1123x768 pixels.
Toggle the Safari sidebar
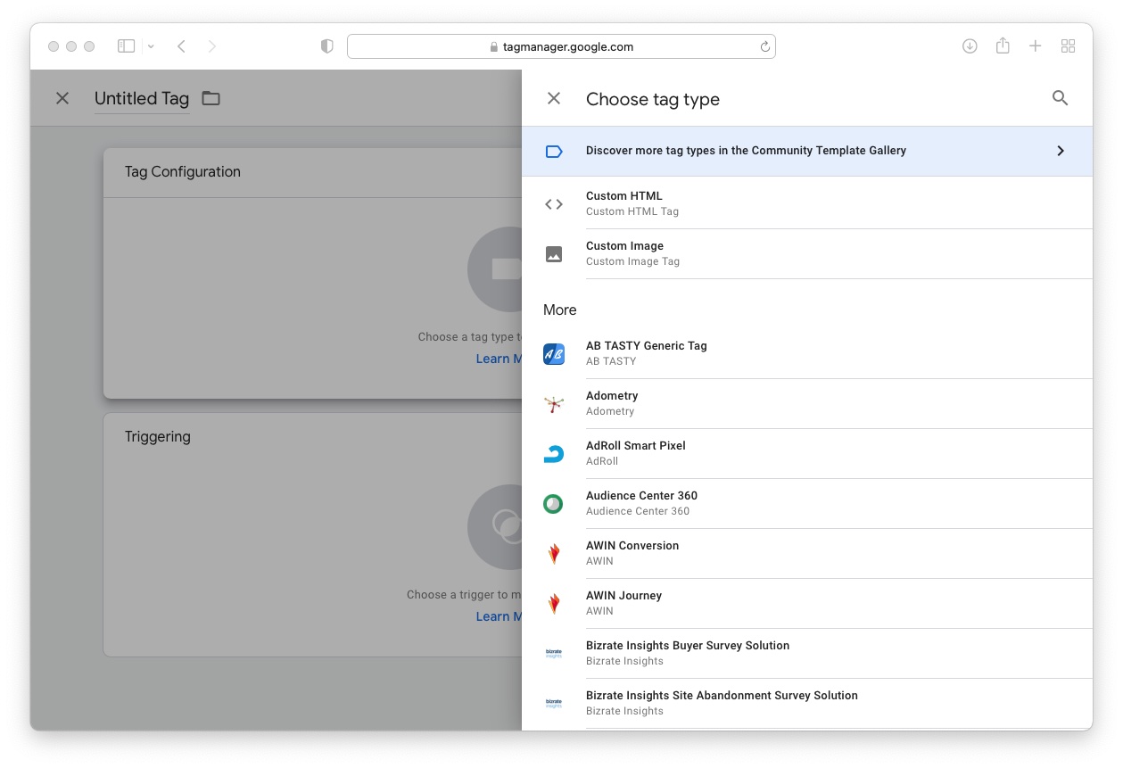pyautogui.click(x=127, y=46)
